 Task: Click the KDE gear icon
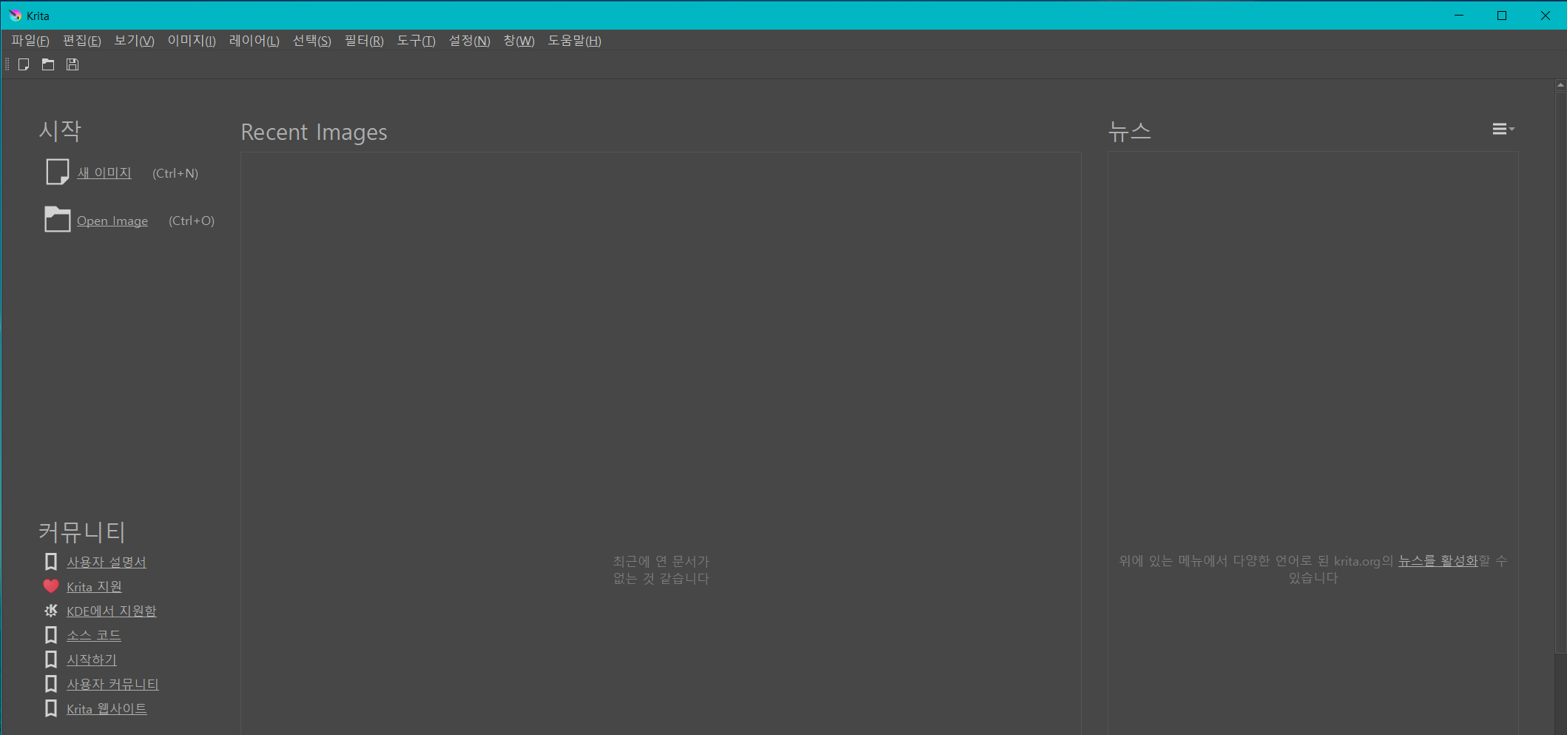51,611
